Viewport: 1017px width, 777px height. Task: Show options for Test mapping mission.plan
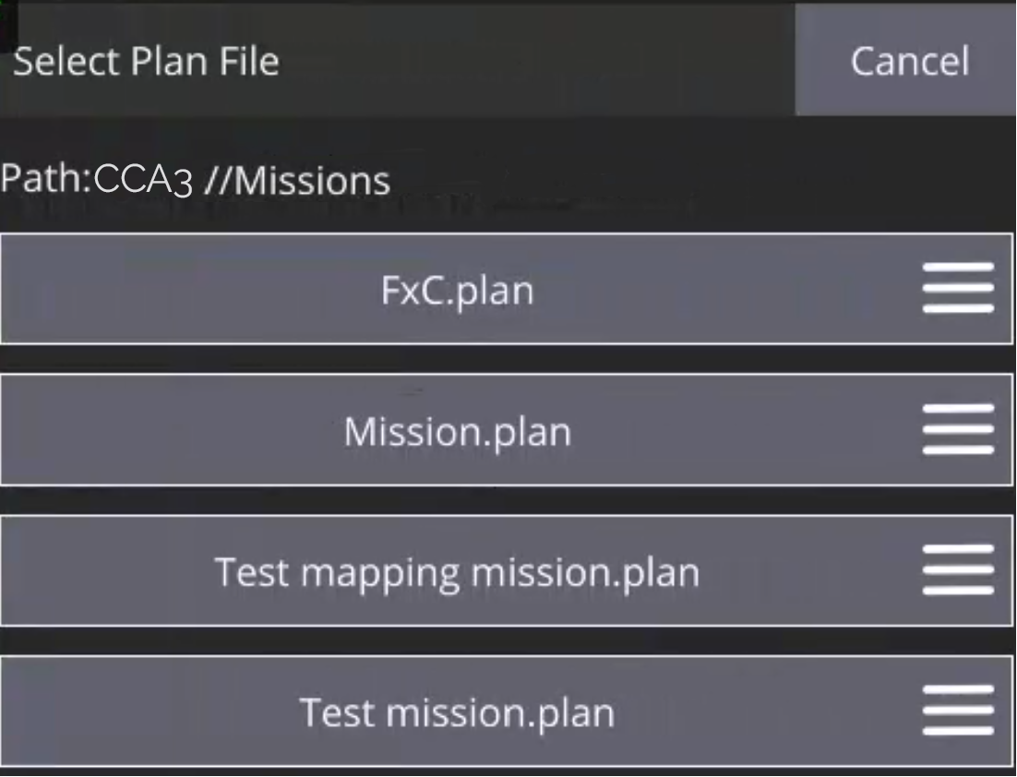tap(958, 571)
